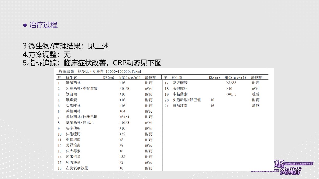Screen dimensions: 319x179
Task: Click the 替加环素 antibiotic name
Action: coord(180,106)
